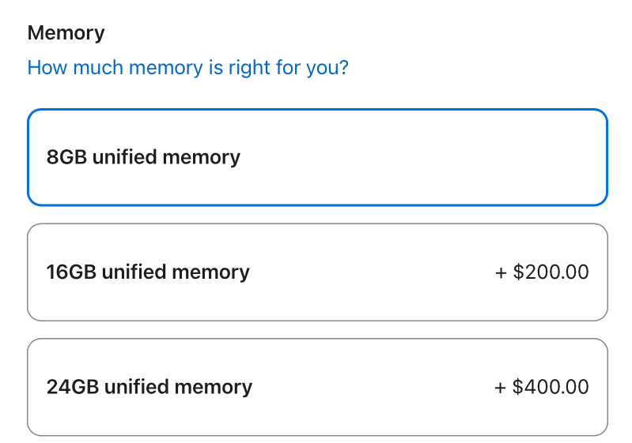
Task: Click the "16GB unified memory" label text
Action: [x=148, y=272]
